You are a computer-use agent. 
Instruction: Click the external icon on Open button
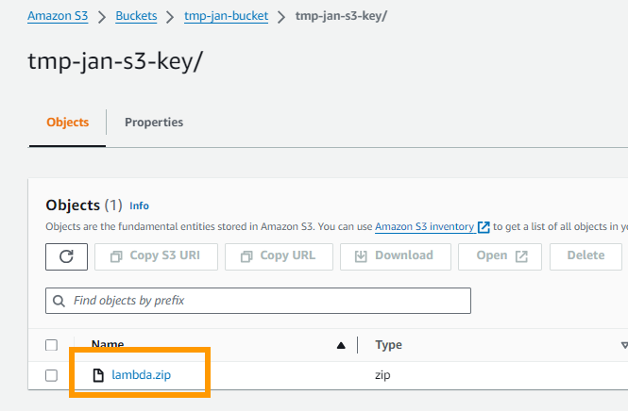[521, 255]
